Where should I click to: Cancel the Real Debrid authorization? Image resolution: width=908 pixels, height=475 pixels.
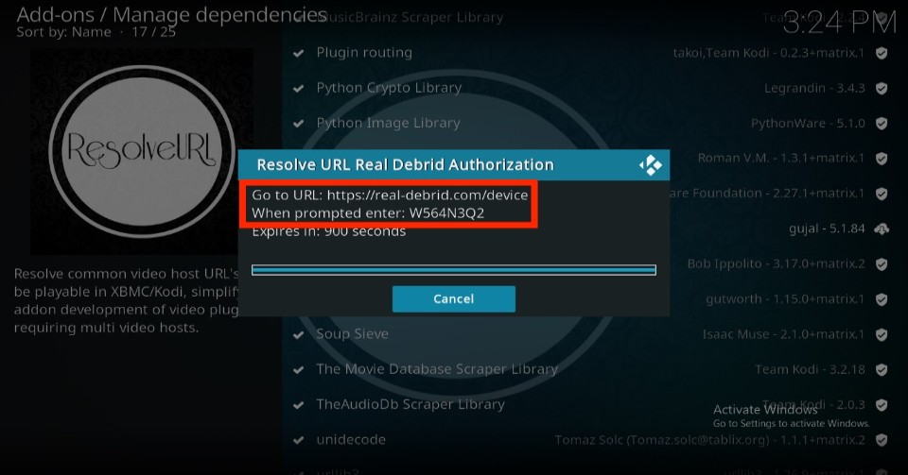(x=453, y=298)
